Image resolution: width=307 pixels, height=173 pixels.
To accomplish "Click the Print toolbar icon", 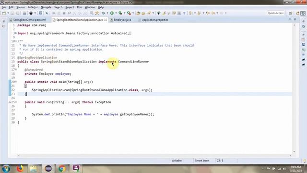I will pyautogui.click(x=24, y=13).
